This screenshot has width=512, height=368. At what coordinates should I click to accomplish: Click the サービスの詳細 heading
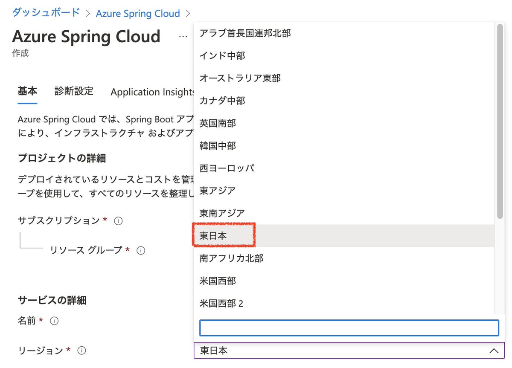tap(52, 301)
